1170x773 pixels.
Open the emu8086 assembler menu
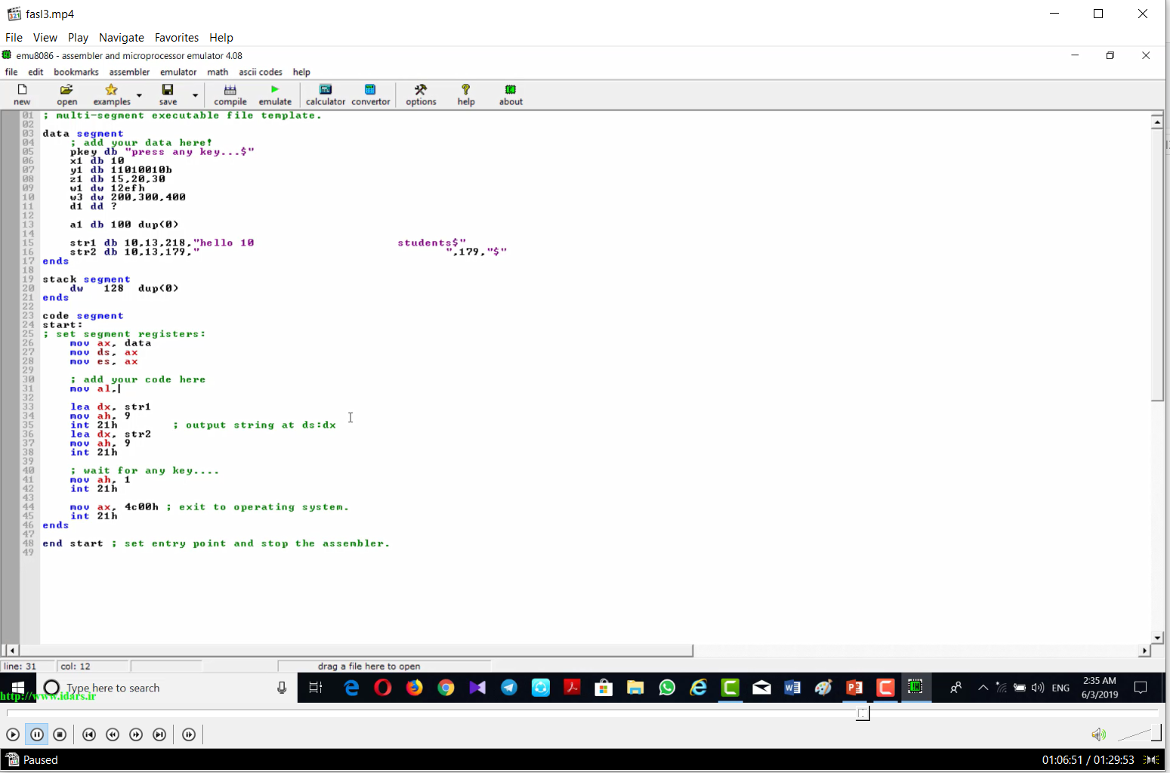[129, 72]
